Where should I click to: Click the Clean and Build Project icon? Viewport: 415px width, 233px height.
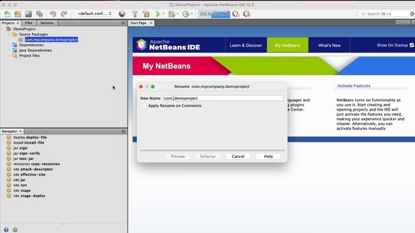[x=146, y=14]
